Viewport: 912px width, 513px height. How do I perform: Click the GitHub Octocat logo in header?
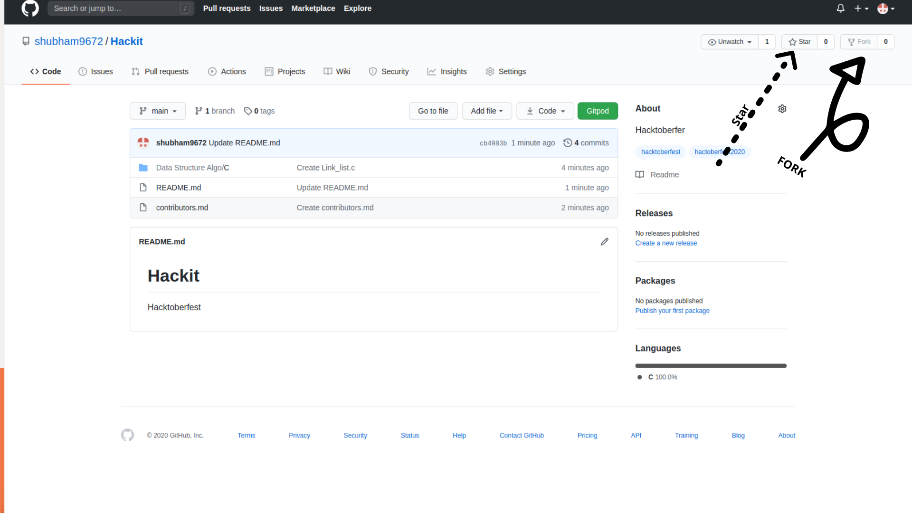(30, 8)
